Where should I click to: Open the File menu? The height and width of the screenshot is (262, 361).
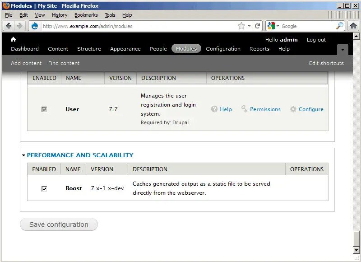tap(9, 15)
